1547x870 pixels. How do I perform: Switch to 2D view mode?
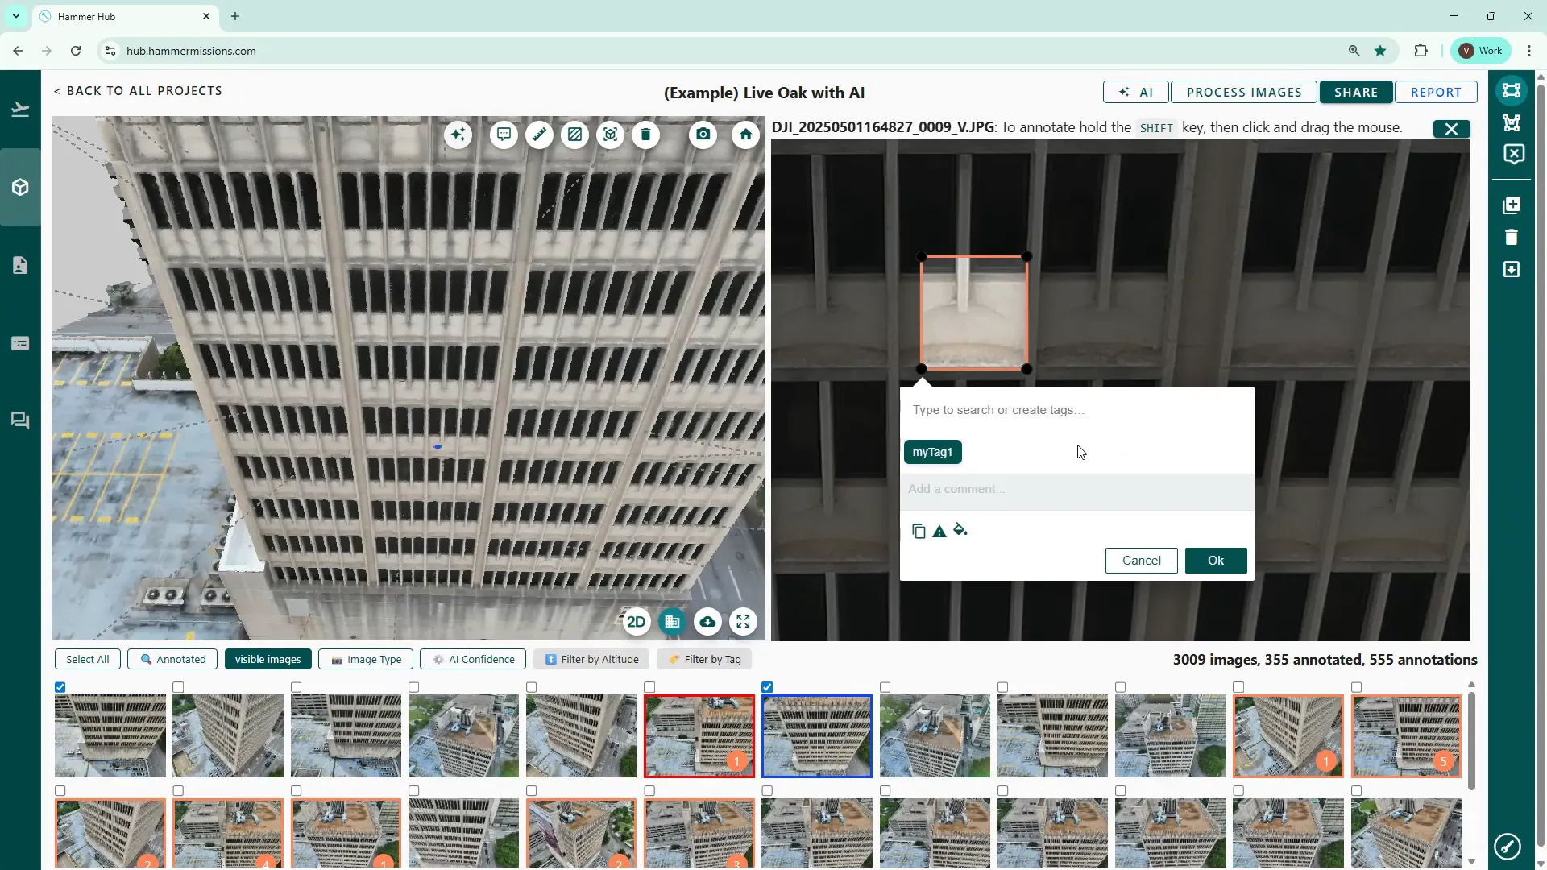coord(636,622)
